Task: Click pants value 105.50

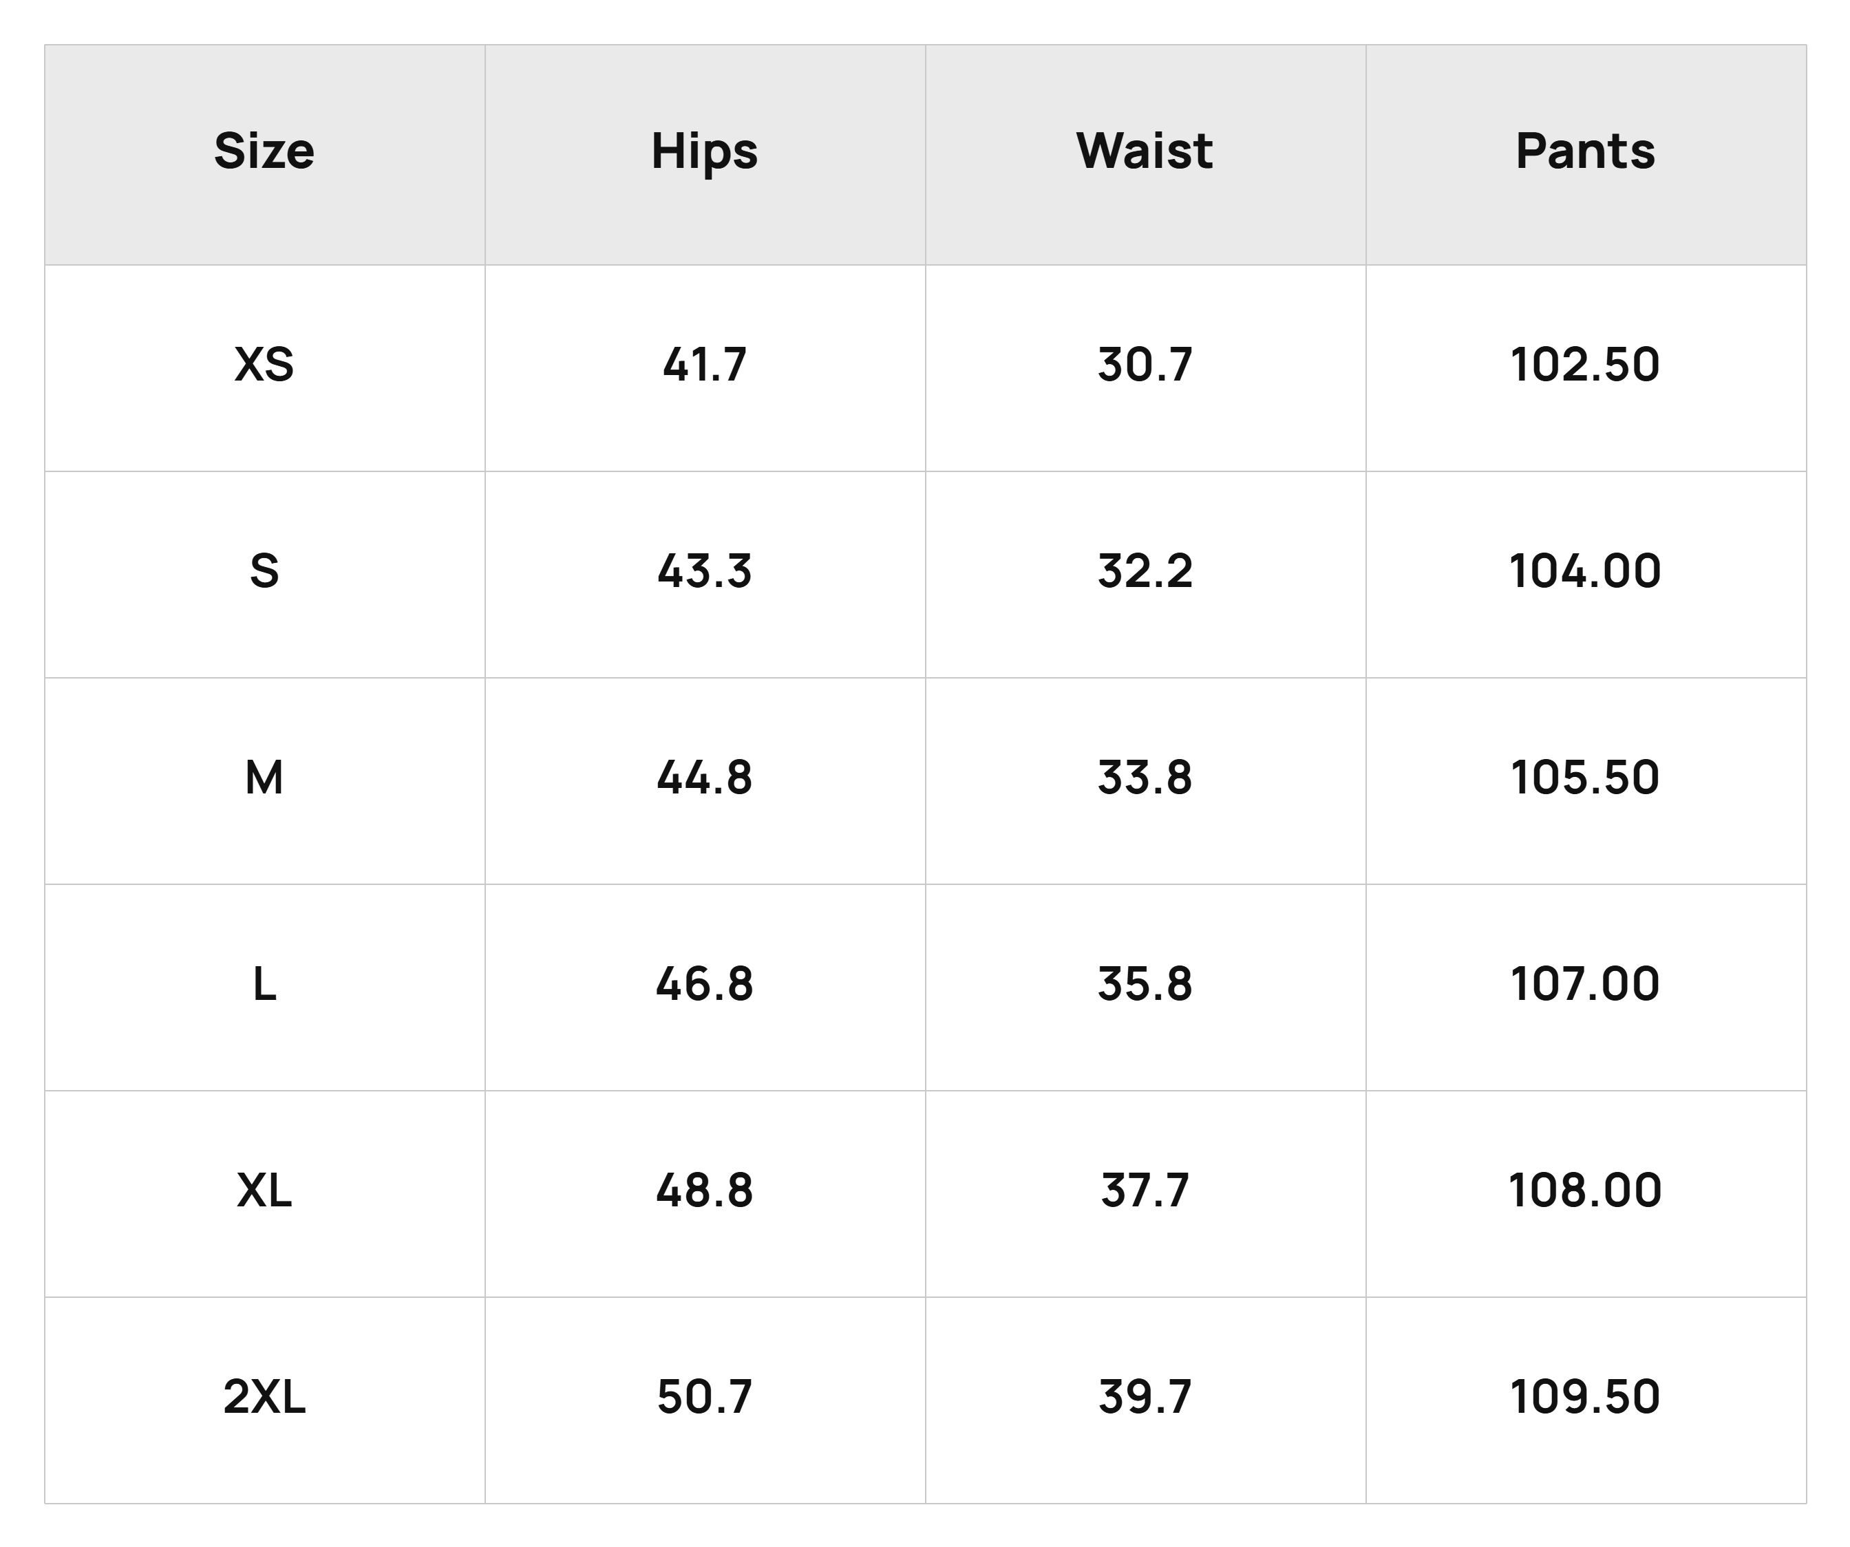Action: 1586,777
